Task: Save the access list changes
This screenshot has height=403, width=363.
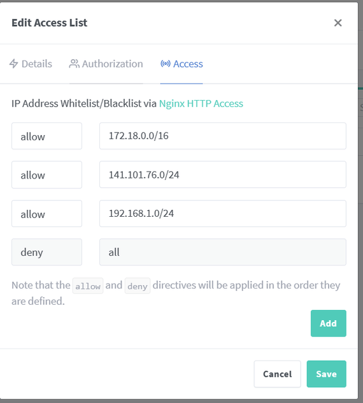Action: 326,374
